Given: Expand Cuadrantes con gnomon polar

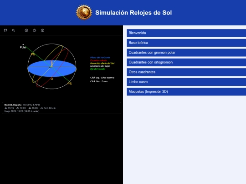Looking at the screenshot, I should click(186, 52).
